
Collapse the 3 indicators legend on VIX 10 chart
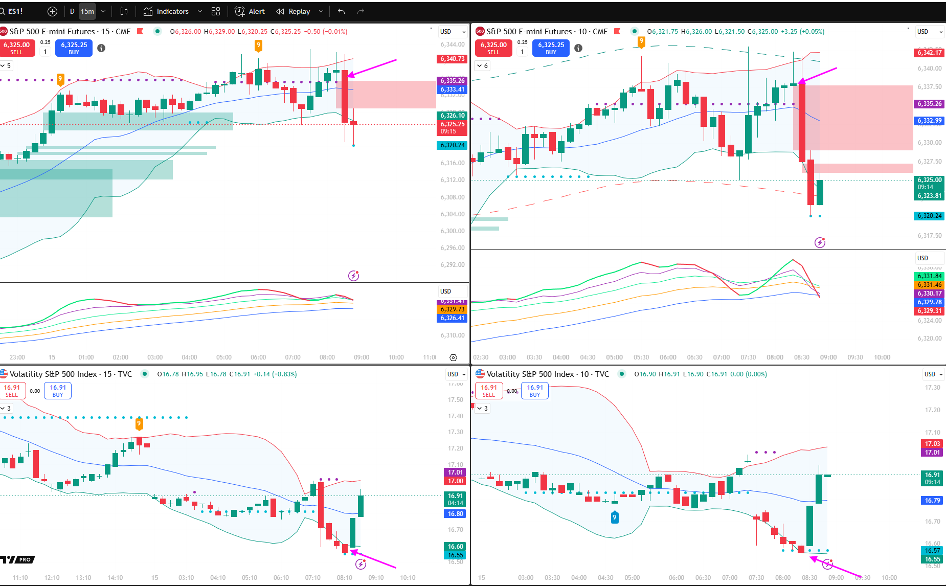483,408
